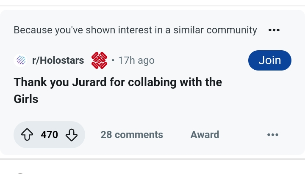305x174 pixels.
Task: Click the 470 vote count number
Action: coord(49,135)
